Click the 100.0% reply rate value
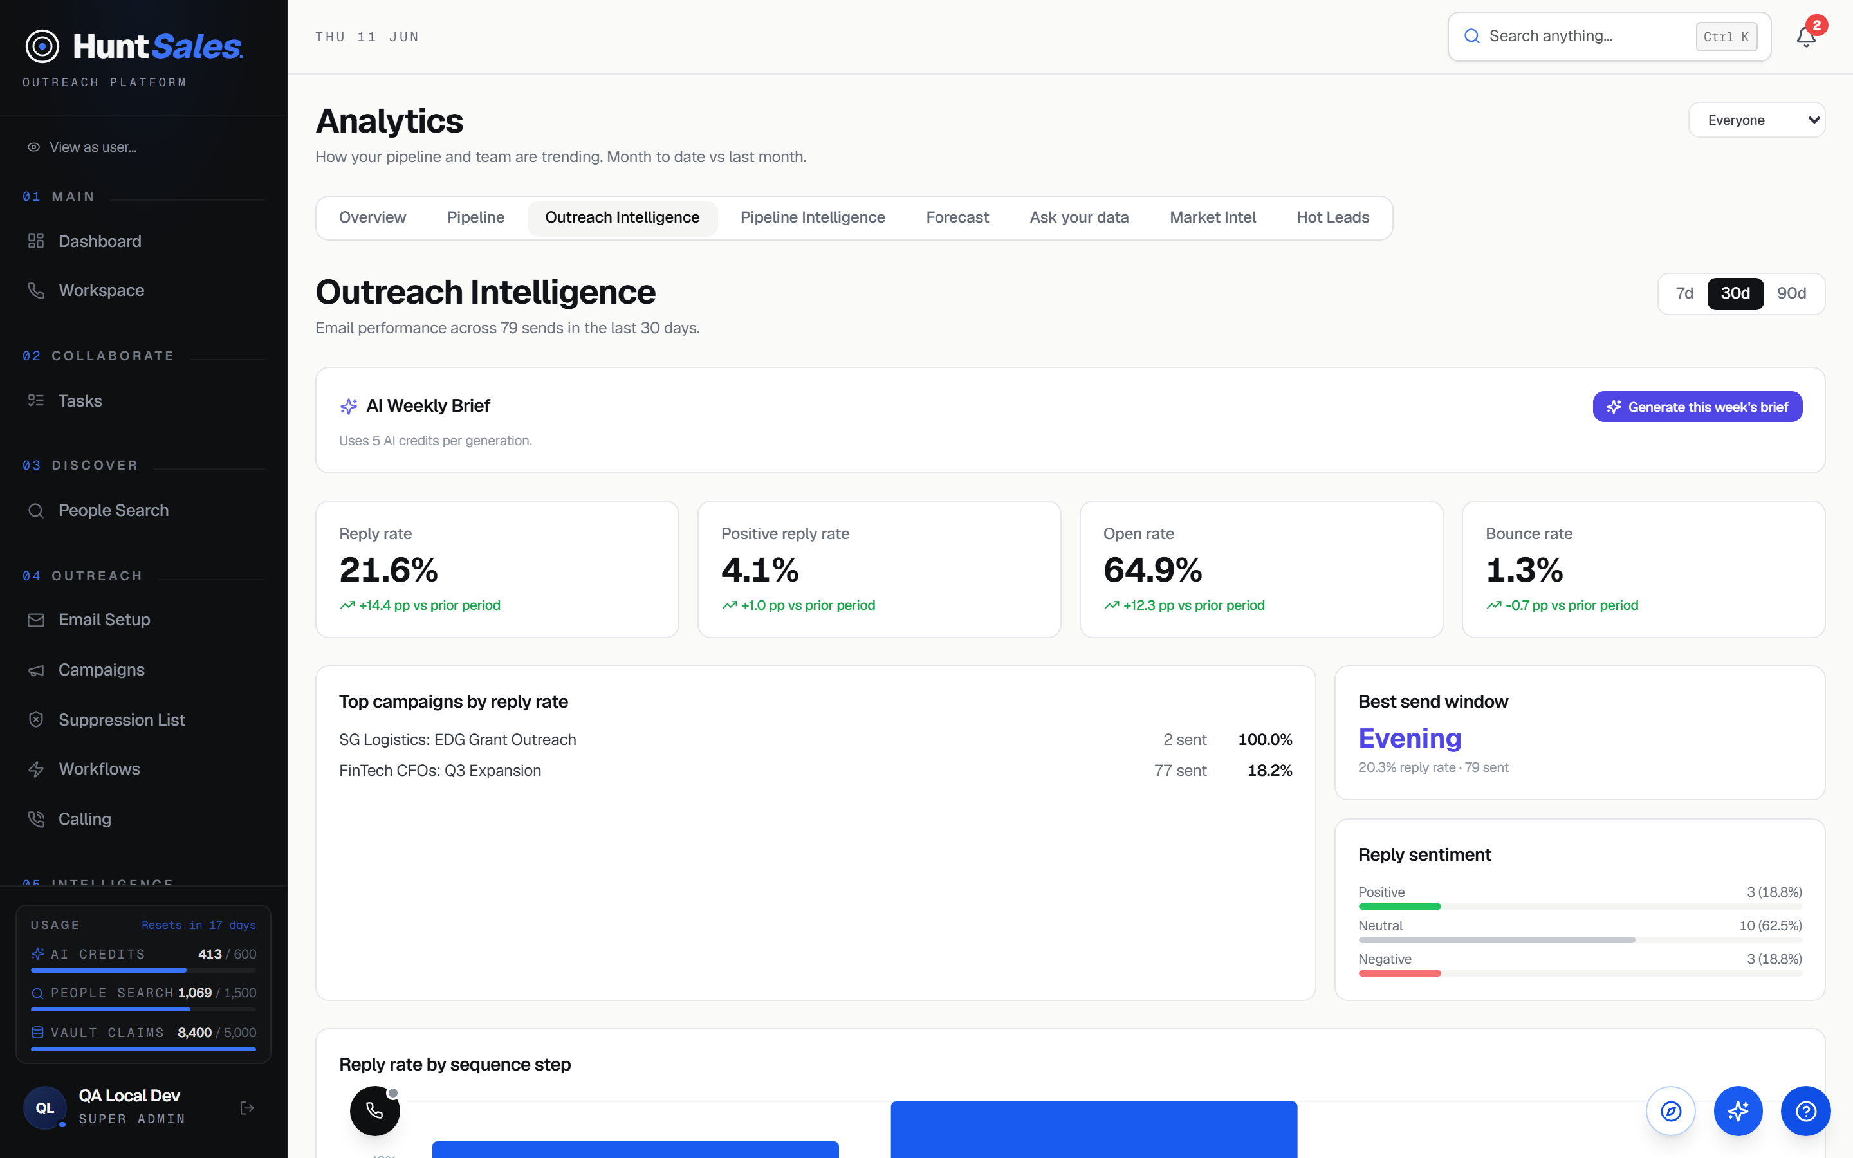Viewport: 1853px width, 1158px height. tap(1265, 740)
